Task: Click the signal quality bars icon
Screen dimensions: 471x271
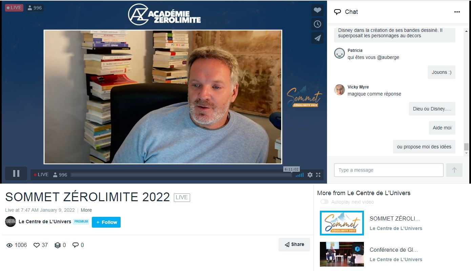Action: [300, 175]
